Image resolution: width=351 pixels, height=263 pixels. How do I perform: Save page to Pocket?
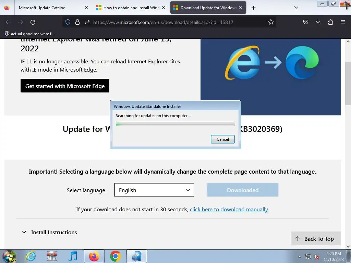tap(305, 22)
